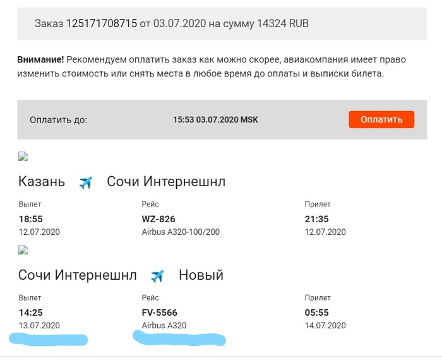Click the Airbus A320-100/200 aircraft text
Screen dimensions: 442x363
click(181, 232)
